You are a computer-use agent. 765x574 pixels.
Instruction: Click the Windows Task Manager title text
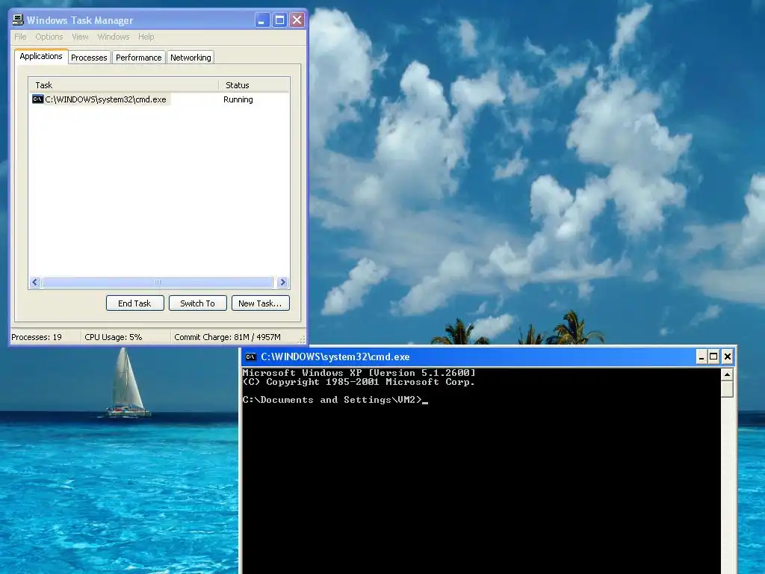80,20
